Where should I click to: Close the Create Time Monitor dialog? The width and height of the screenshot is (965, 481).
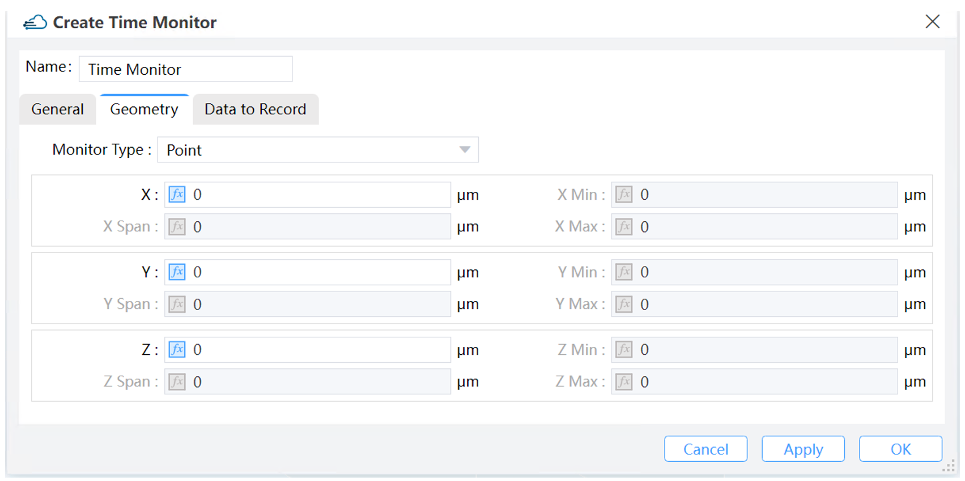point(932,22)
